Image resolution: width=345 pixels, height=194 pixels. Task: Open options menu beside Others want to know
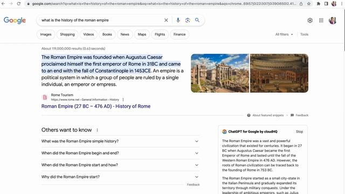[x=97, y=130]
